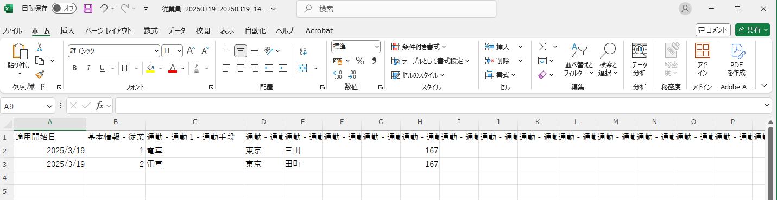Switch to the 挿入 tab
777x200 pixels.
click(x=67, y=30)
